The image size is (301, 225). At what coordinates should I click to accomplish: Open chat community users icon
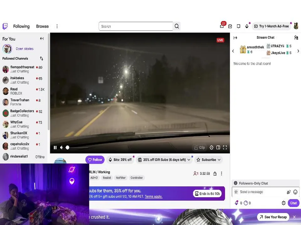click(x=296, y=38)
